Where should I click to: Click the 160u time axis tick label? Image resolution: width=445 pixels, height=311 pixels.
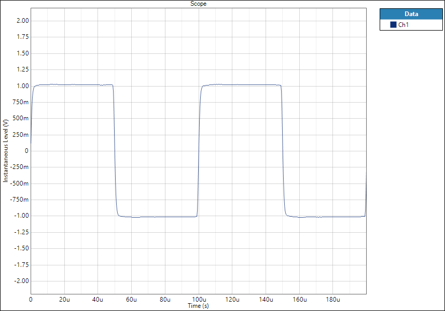click(x=300, y=300)
